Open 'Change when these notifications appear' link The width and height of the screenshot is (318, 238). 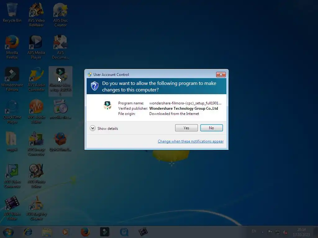[191, 141]
